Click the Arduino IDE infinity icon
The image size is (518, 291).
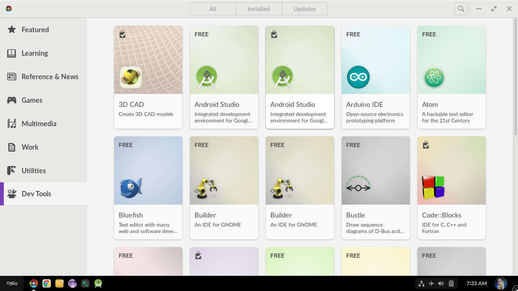tap(358, 77)
